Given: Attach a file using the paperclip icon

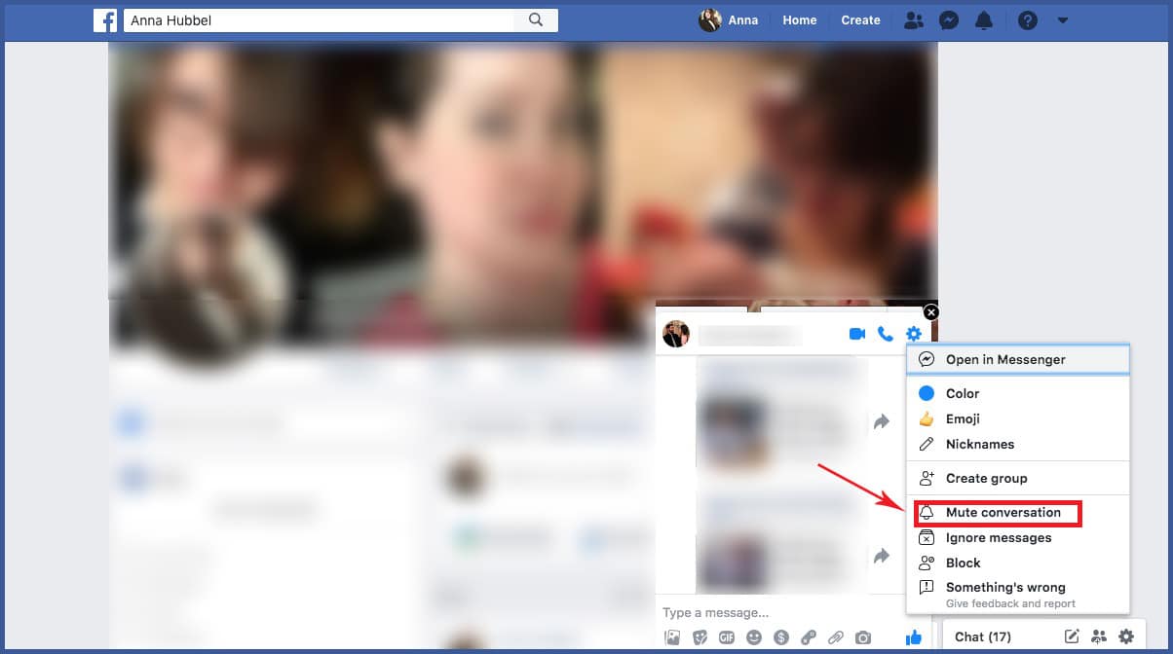Looking at the screenshot, I should (x=836, y=637).
